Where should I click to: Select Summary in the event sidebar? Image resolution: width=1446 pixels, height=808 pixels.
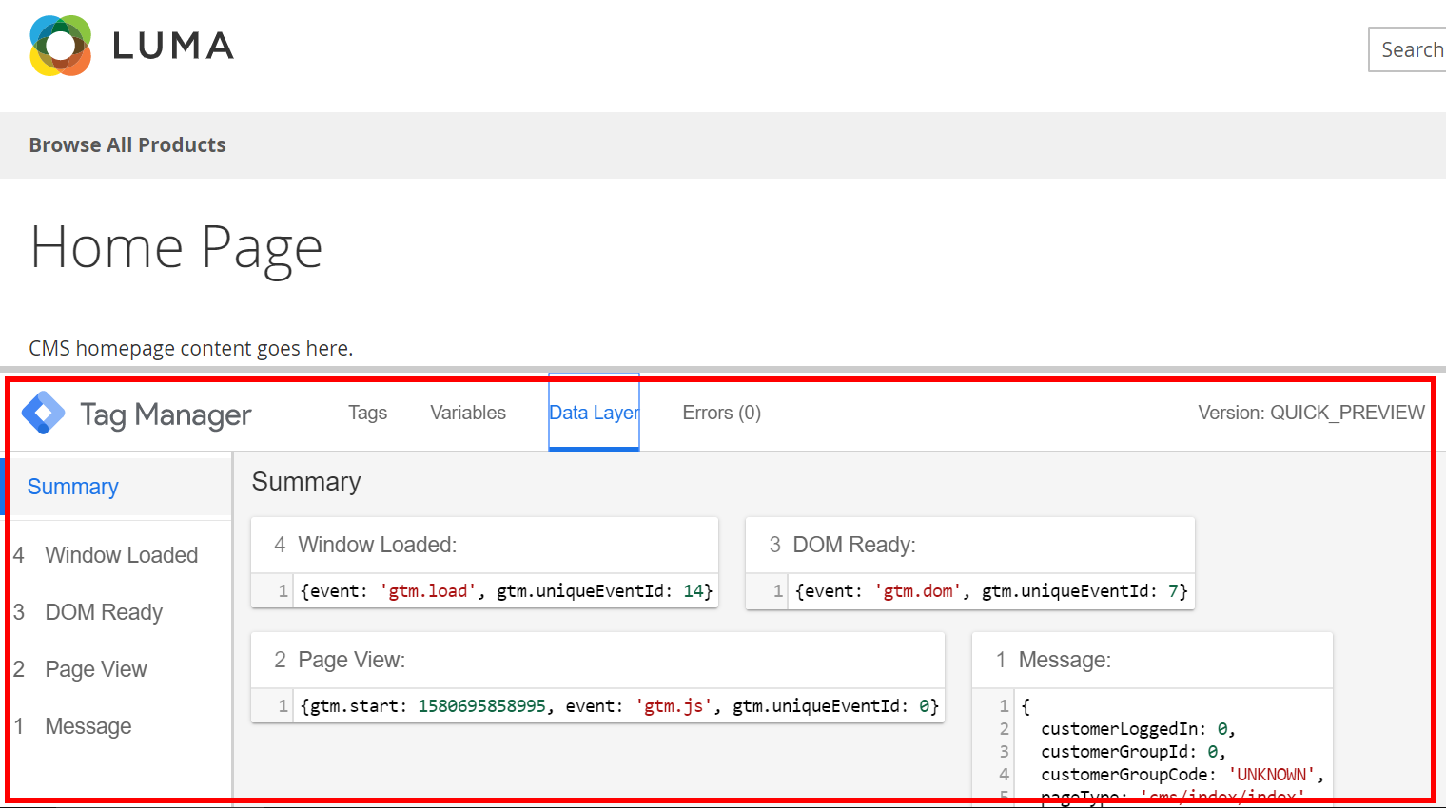point(73,487)
